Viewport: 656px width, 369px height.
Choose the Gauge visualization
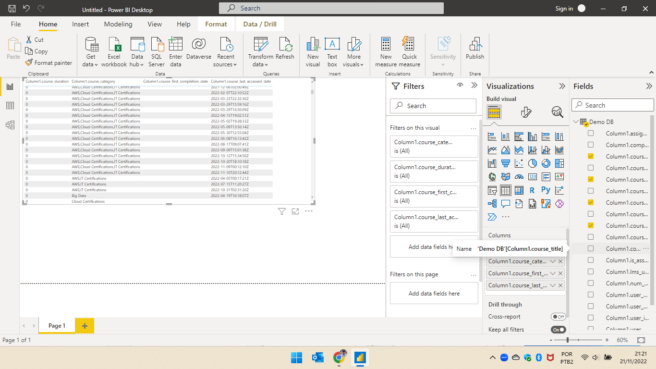(x=519, y=177)
